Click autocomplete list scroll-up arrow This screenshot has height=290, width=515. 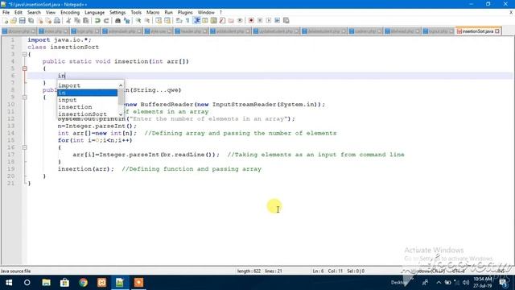pyautogui.click(x=121, y=85)
